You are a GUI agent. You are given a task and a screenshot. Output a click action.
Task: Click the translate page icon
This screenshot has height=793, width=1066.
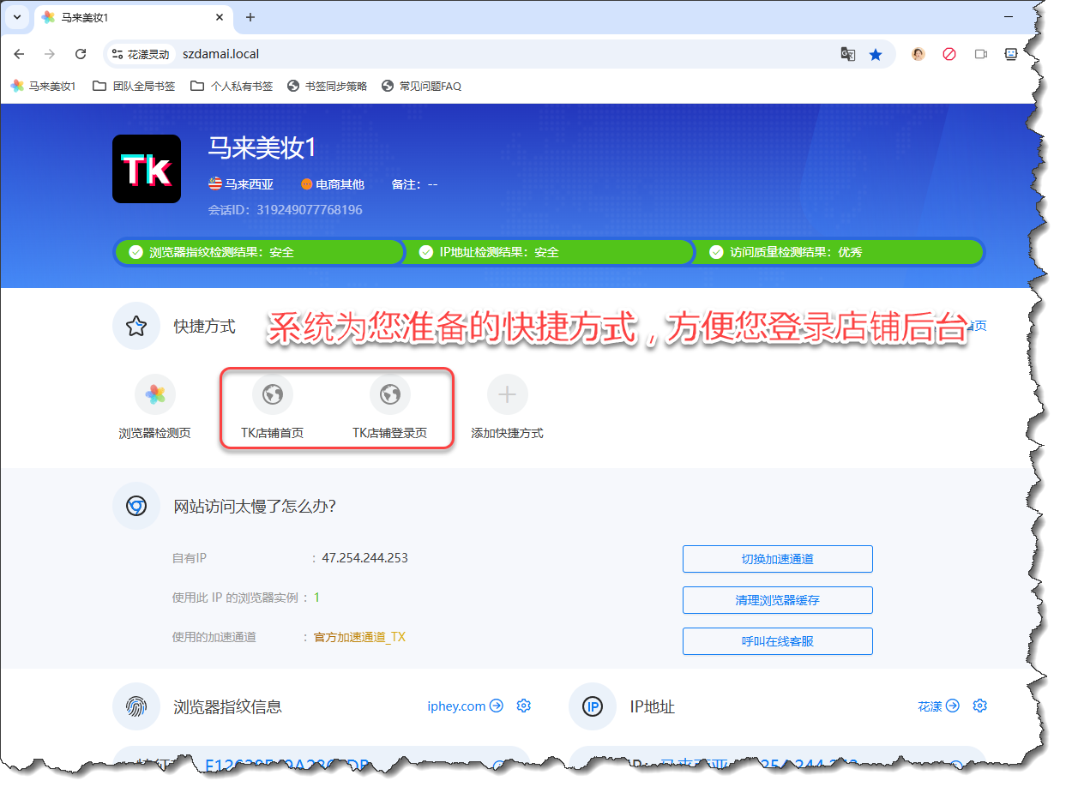coord(847,54)
